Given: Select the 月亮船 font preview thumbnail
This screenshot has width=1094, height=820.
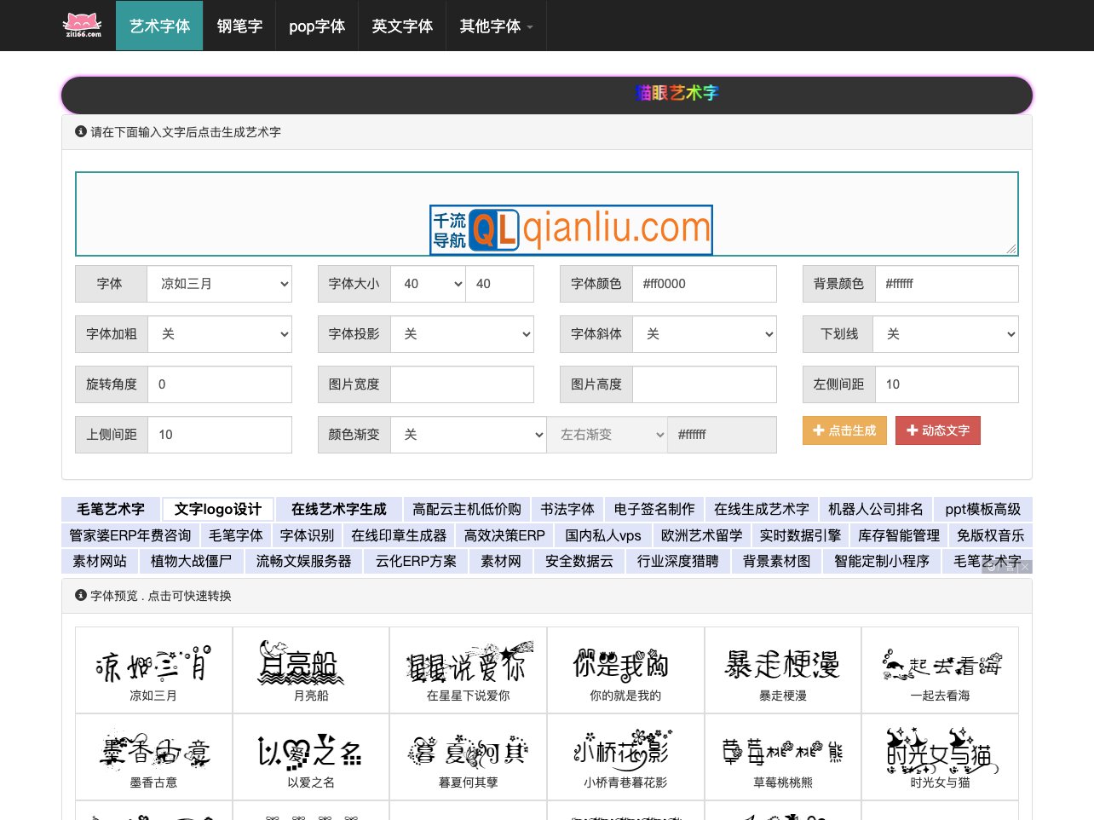Looking at the screenshot, I should pyautogui.click(x=310, y=669).
